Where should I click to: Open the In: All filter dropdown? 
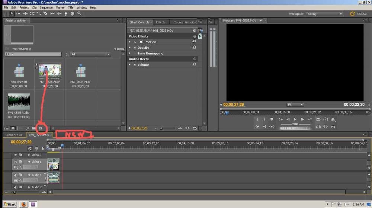point(90,54)
